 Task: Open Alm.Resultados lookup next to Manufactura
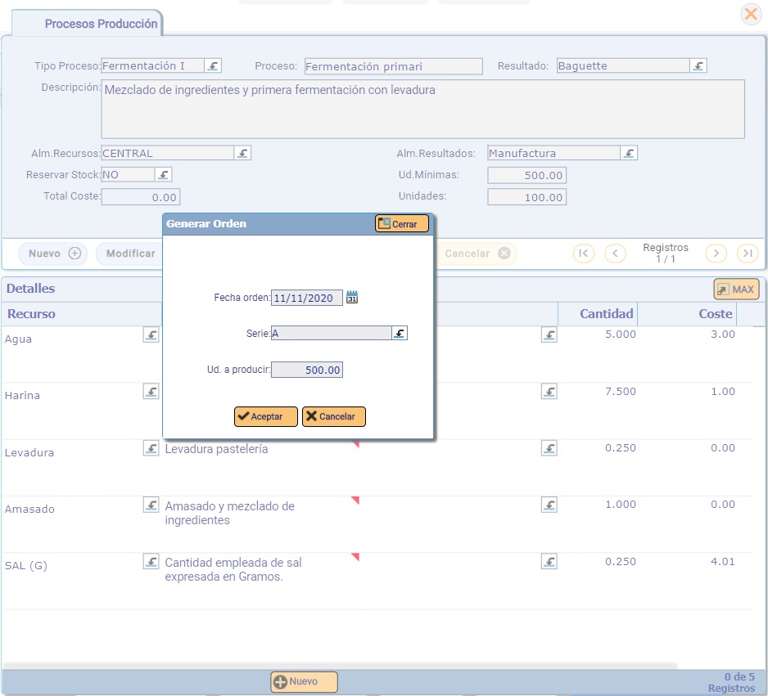pos(629,153)
